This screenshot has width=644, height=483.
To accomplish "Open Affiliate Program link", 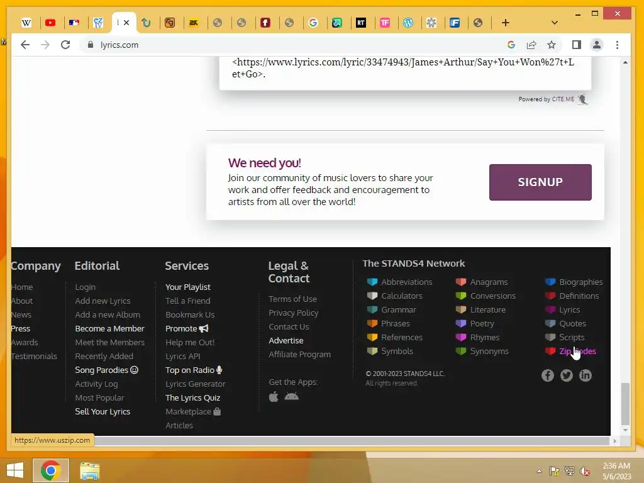I will [x=299, y=355].
